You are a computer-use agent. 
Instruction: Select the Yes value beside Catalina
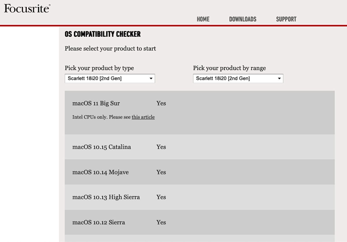(x=161, y=147)
